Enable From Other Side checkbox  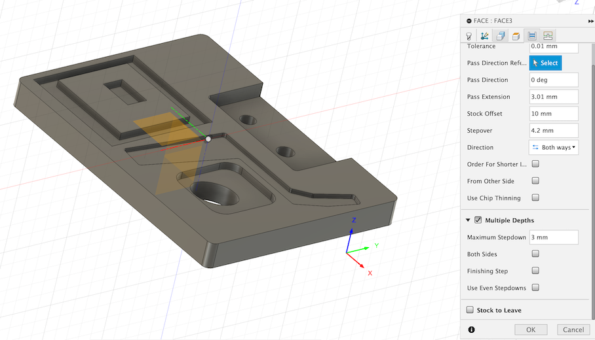tap(535, 180)
